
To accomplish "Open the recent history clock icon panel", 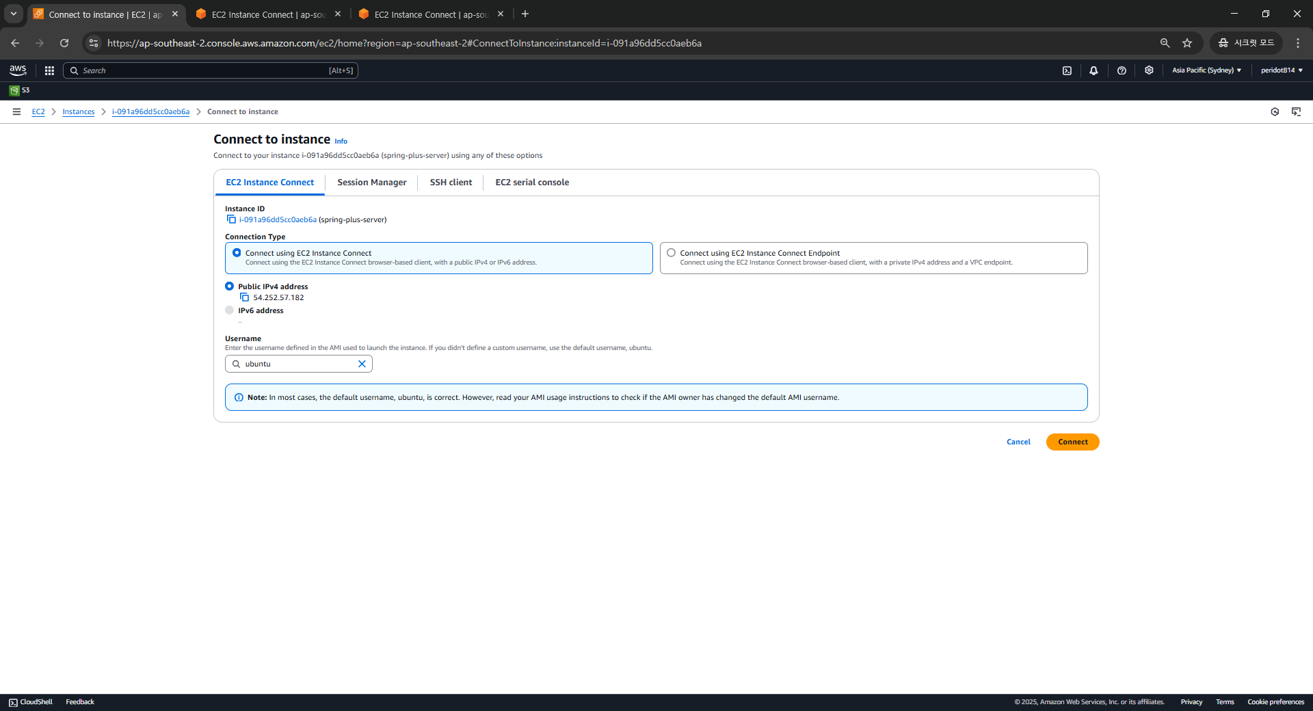I will pos(1275,111).
